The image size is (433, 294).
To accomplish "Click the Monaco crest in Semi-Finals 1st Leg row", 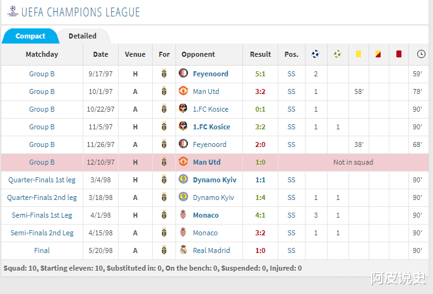I will (x=184, y=215).
